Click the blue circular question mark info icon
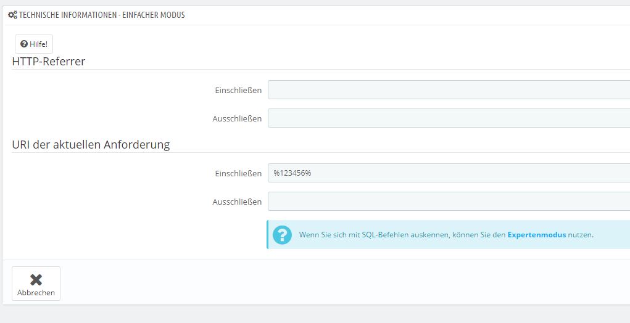The width and height of the screenshot is (630, 323). pos(282,235)
